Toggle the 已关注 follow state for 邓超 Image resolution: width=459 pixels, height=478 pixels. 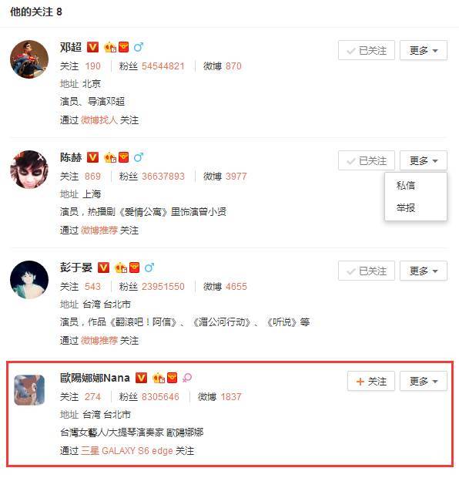pos(367,50)
